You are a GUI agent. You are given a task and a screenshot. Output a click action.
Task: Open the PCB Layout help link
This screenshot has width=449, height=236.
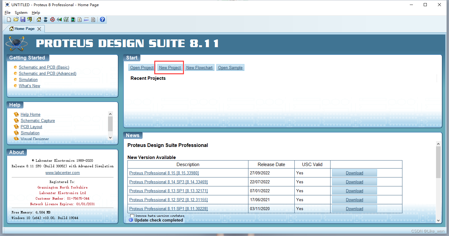(x=31, y=127)
